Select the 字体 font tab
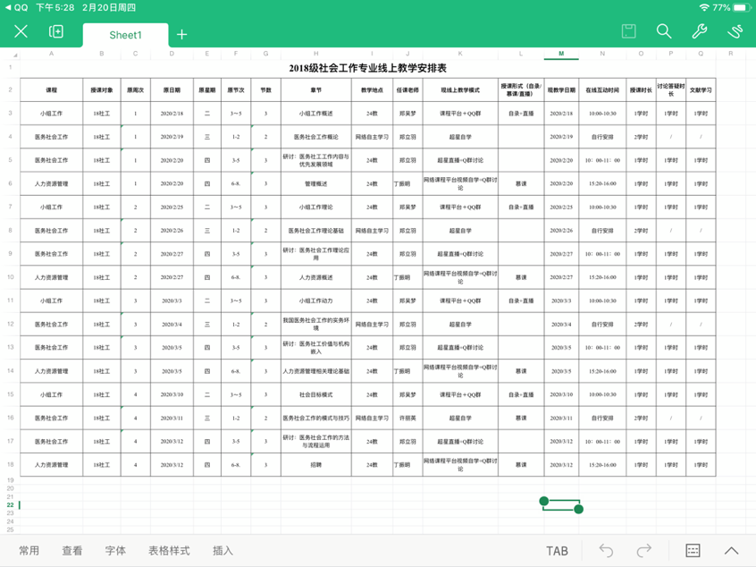Screen dimensions: 756x567 tap(115, 551)
